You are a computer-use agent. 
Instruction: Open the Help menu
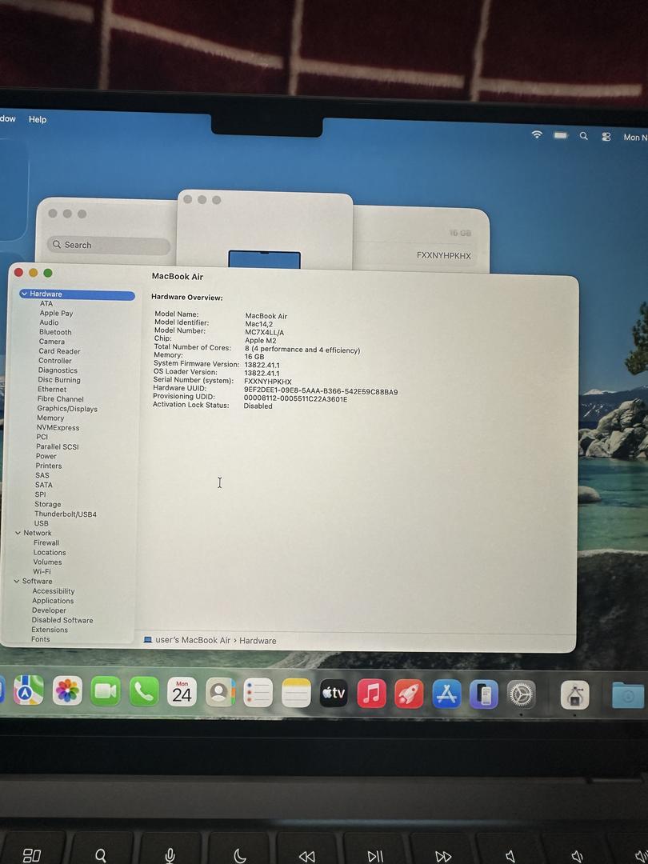[x=38, y=119]
